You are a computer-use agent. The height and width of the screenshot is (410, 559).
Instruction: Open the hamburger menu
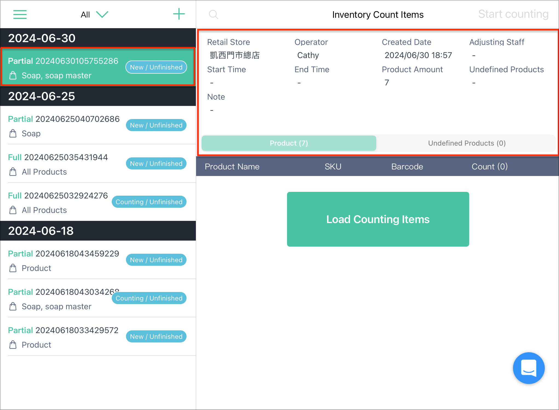[20, 15]
